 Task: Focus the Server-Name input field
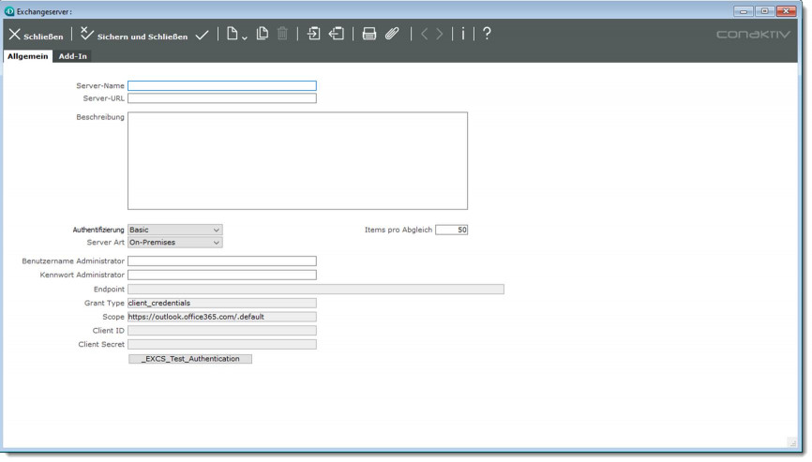[221, 85]
